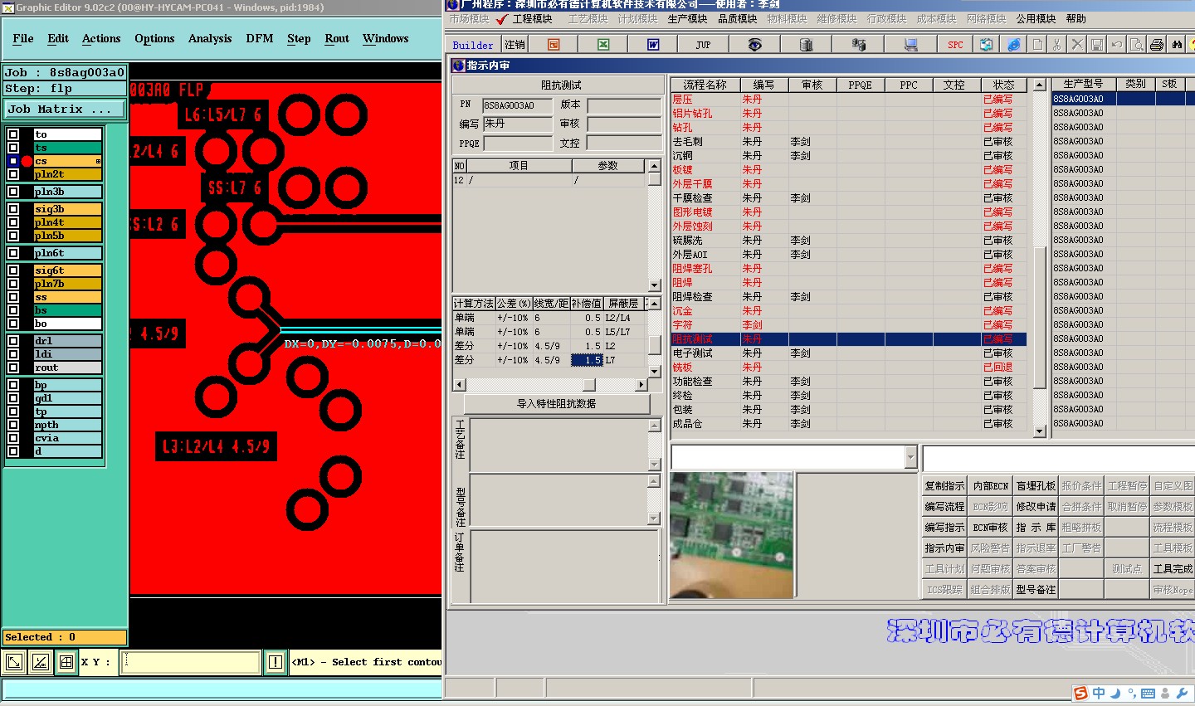The height and width of the screenshot is (706, 1195).
Task: Click left arrow of impedance table scrollbar
Action: point(459,385)
